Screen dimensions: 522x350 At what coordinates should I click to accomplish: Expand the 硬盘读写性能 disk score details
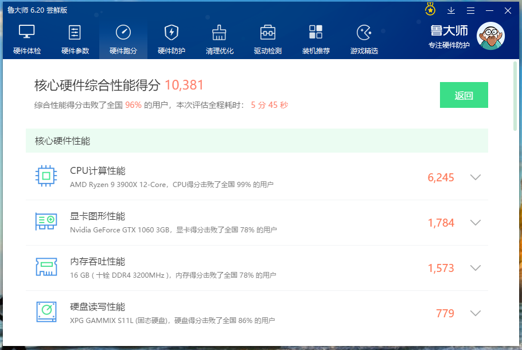pyautogui.click(x=476, y=313)
